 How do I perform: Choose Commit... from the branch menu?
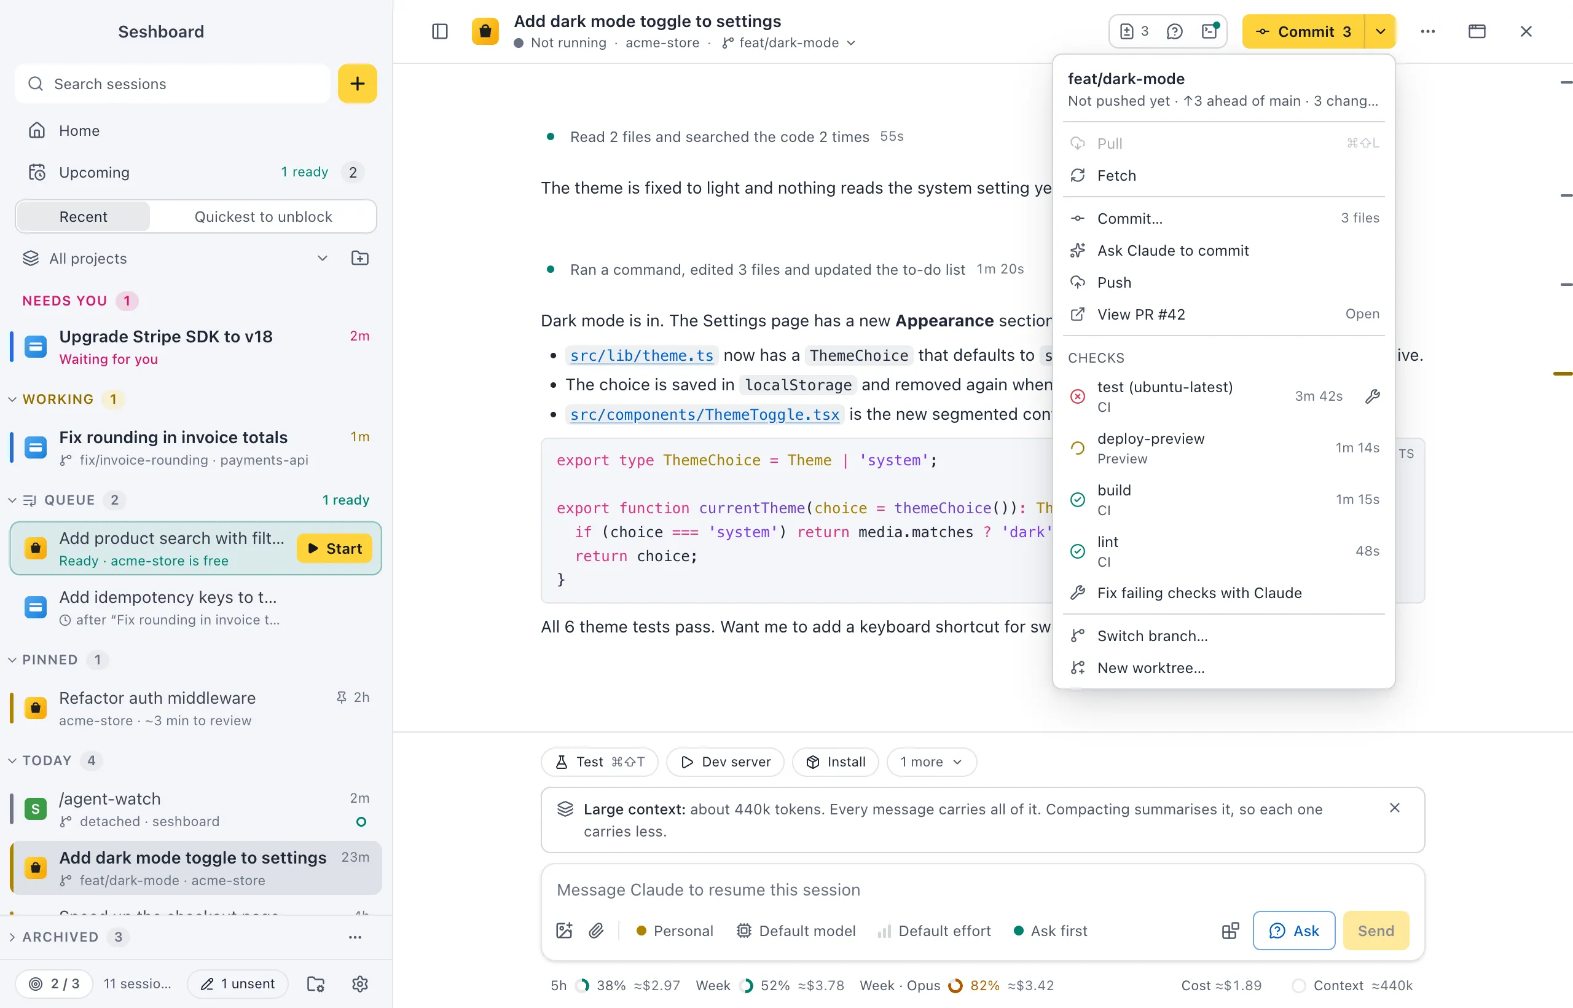pos(1223,218)
